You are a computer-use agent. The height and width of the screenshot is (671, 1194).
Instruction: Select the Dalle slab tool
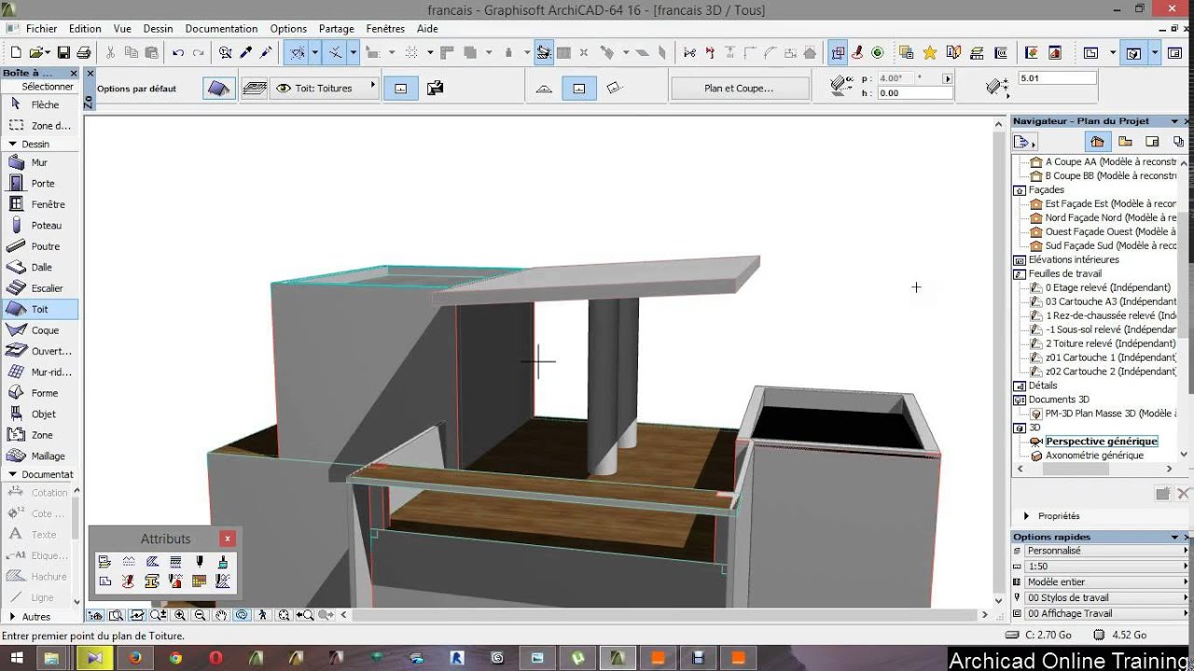tap(39, 267)
